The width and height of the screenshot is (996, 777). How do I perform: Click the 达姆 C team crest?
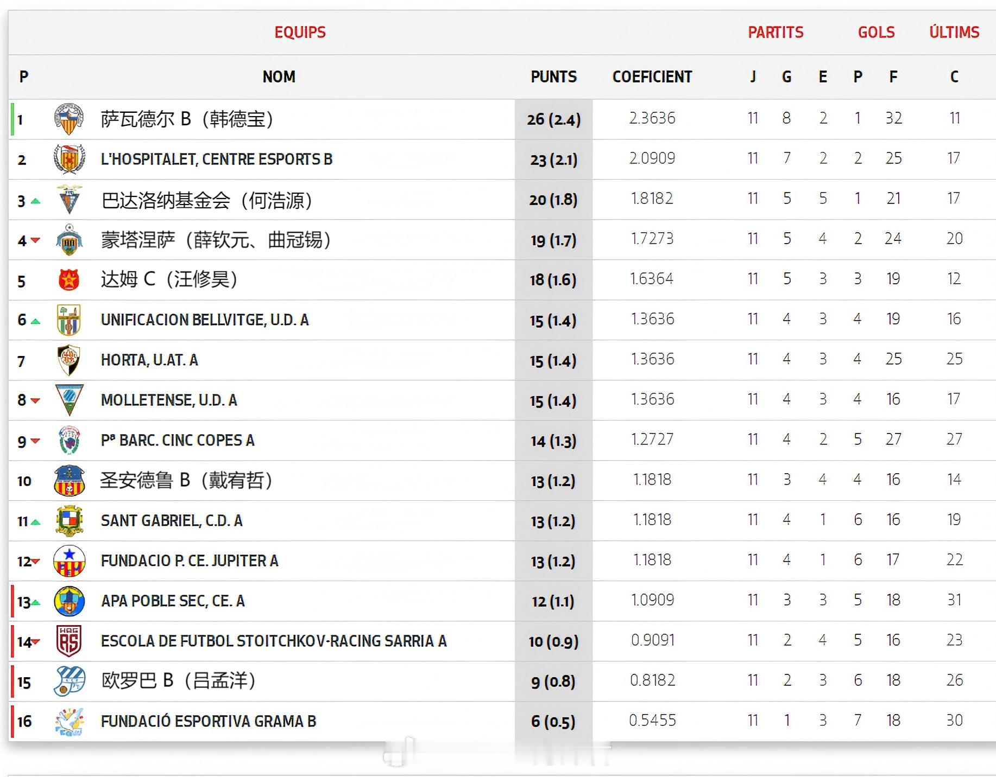click(69, 280)
